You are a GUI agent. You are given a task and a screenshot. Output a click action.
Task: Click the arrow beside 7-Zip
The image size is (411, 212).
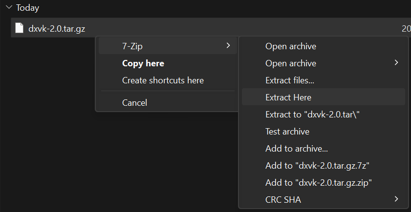[x=228, y=46]
